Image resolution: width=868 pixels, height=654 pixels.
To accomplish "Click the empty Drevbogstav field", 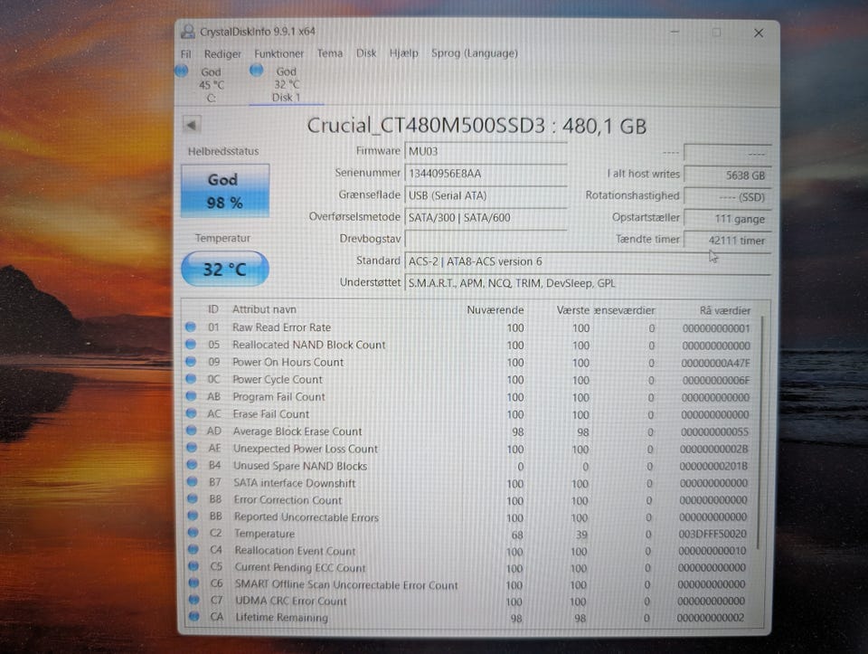I will pos(486,239).
